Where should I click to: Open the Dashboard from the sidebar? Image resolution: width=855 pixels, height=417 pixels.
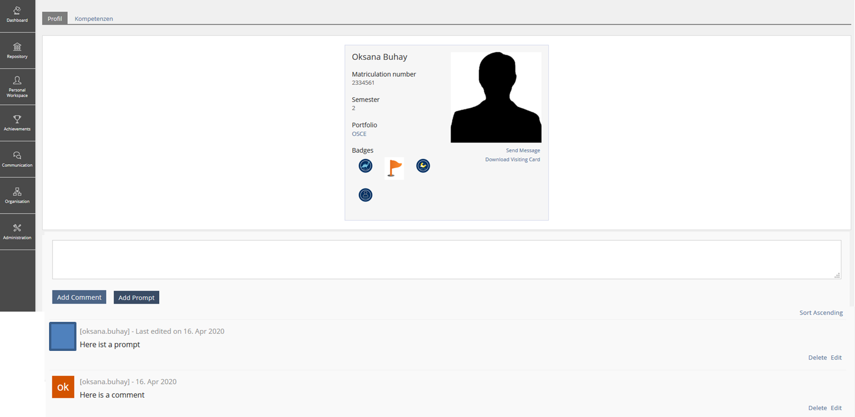coord(17,15)
